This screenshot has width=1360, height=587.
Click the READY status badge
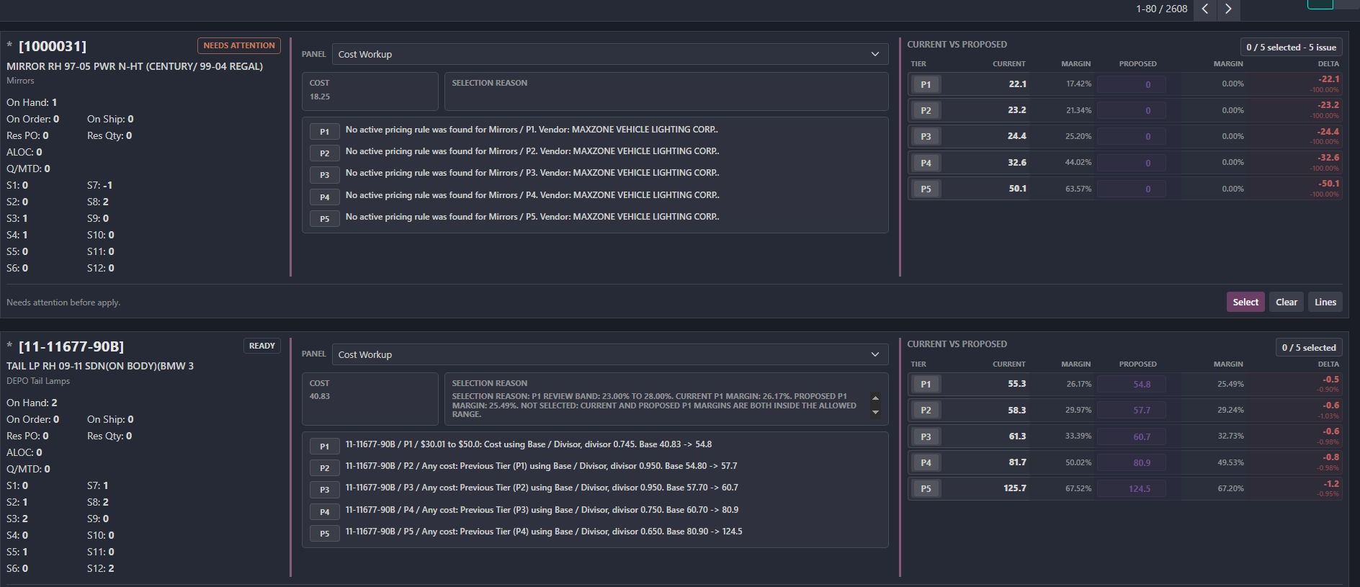tap(262, 346)
